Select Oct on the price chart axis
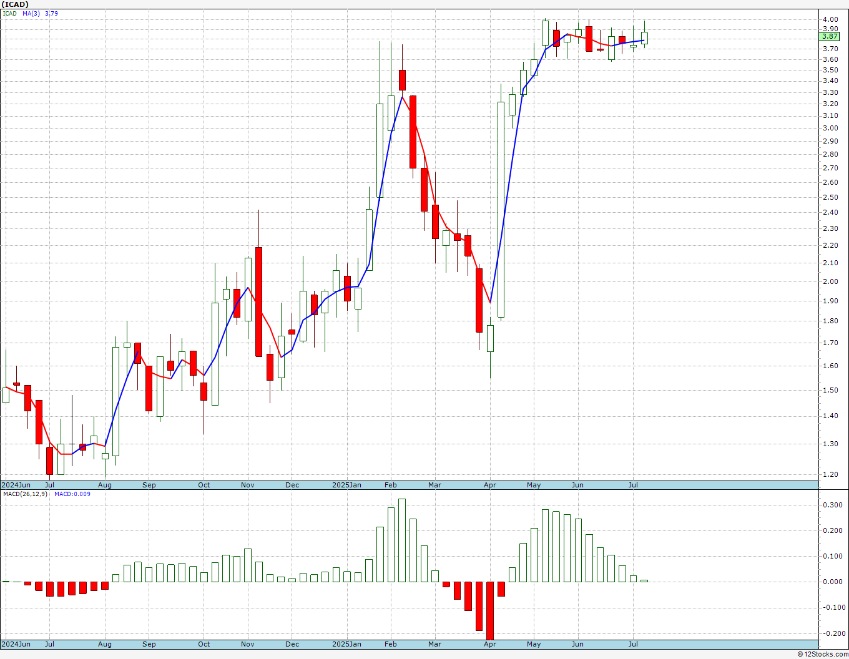849x659 pixels. click(x=204, y=485)
